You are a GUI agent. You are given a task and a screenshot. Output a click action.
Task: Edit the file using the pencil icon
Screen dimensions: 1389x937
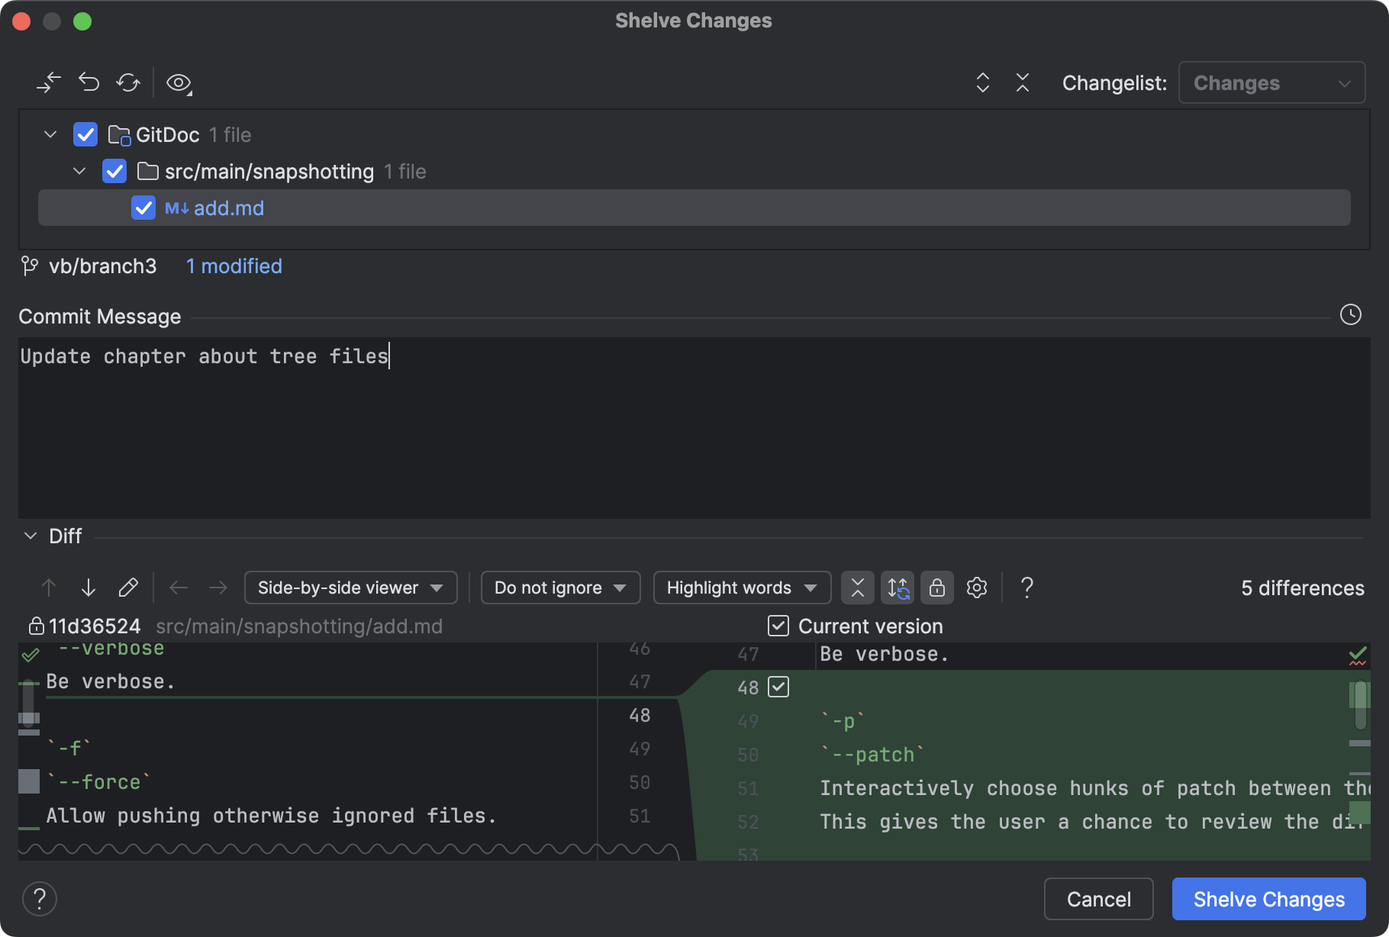[x=128, y=588]
